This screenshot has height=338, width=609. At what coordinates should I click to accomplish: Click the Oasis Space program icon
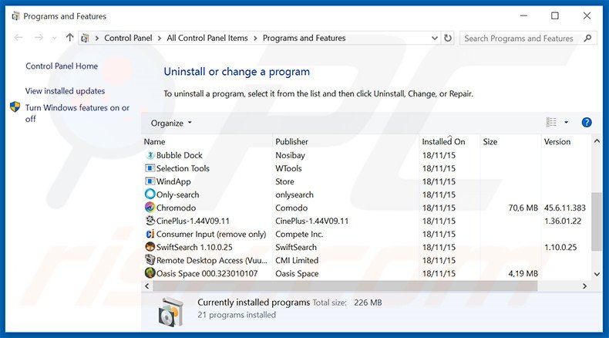click(150, 273)
